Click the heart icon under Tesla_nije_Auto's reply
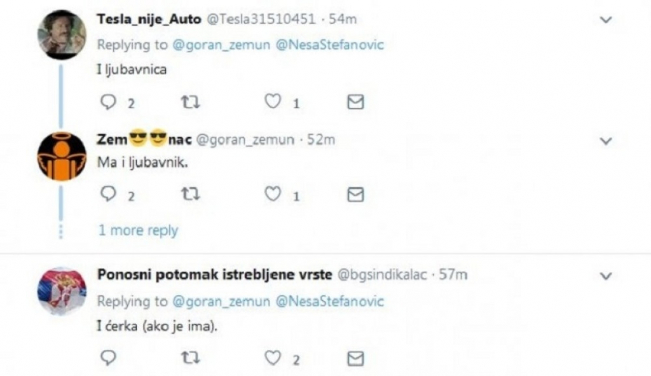The image size is (651, 376). point(273,101)
